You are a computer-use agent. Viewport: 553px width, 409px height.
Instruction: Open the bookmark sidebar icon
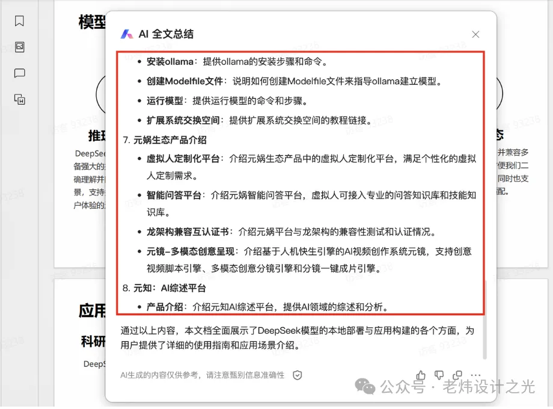pos(19,21)
